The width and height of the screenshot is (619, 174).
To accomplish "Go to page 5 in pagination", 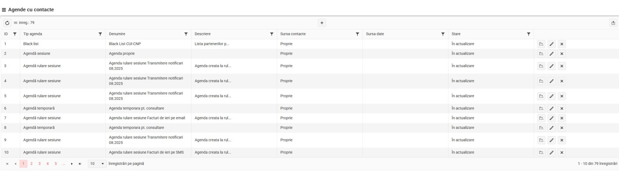I will tap(56, 164).
